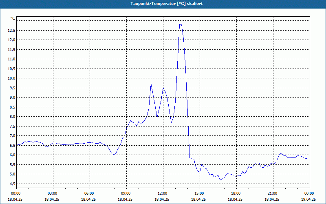Click the 12,0 y-axis label
The width and height of the screenshot is (326, 204).
click(x=11, y=40)
